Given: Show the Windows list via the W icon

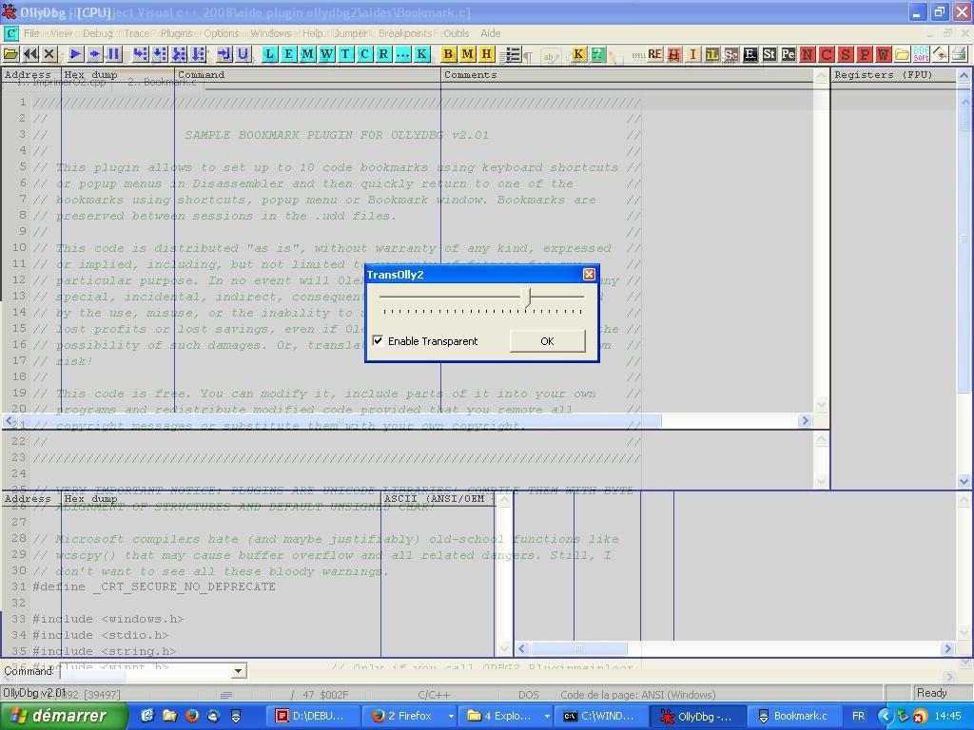Looking at the screenshot, I should point(327,54).
